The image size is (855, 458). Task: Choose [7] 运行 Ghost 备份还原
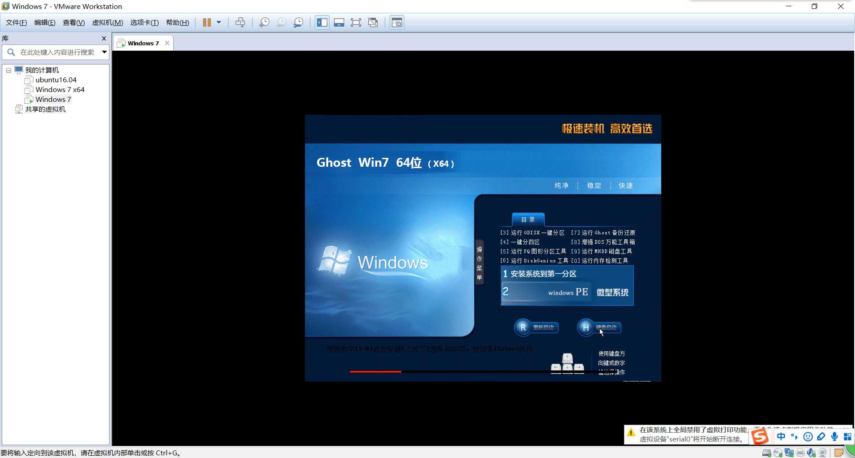603,233
